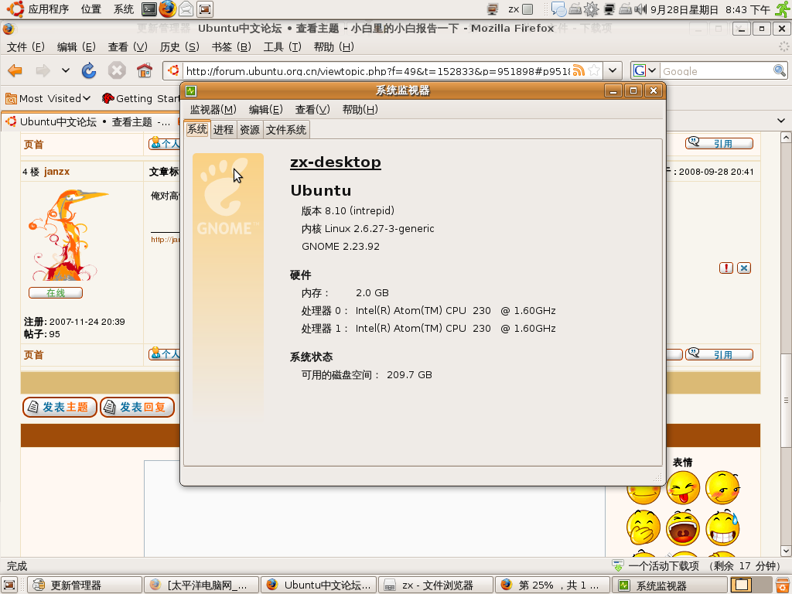Open the network monitor tray icon
This screenshot has width=792, height=594.
click(x=609, y=9)
